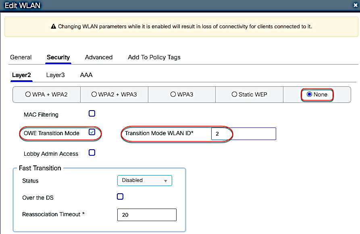Enable MAC Filtering
Viewport: 360px width, 234px height.
(x=92, y=113)
